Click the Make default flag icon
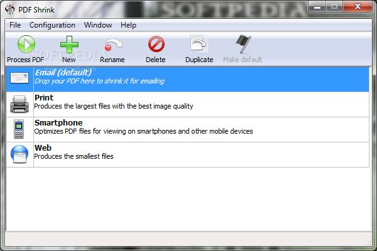The height and width of the screenshot is (251, 377). tap(243, 44)
